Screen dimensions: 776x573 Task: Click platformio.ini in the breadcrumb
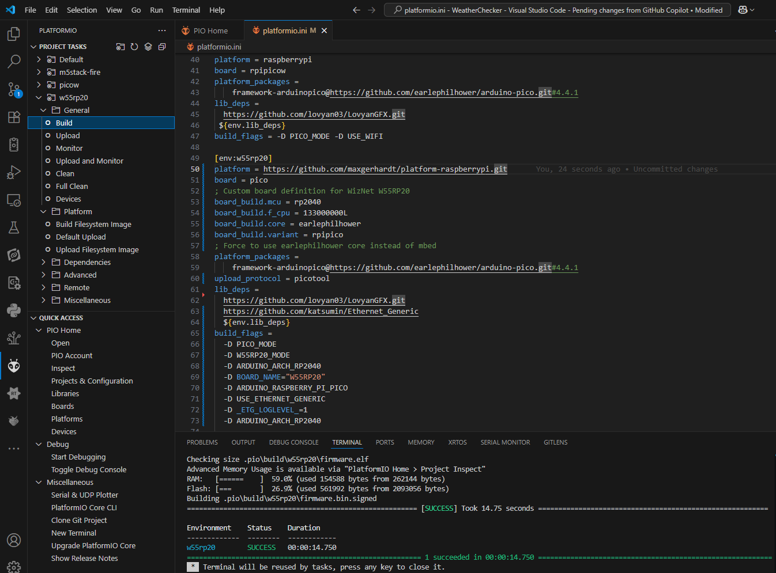click(x=219, y=47)
